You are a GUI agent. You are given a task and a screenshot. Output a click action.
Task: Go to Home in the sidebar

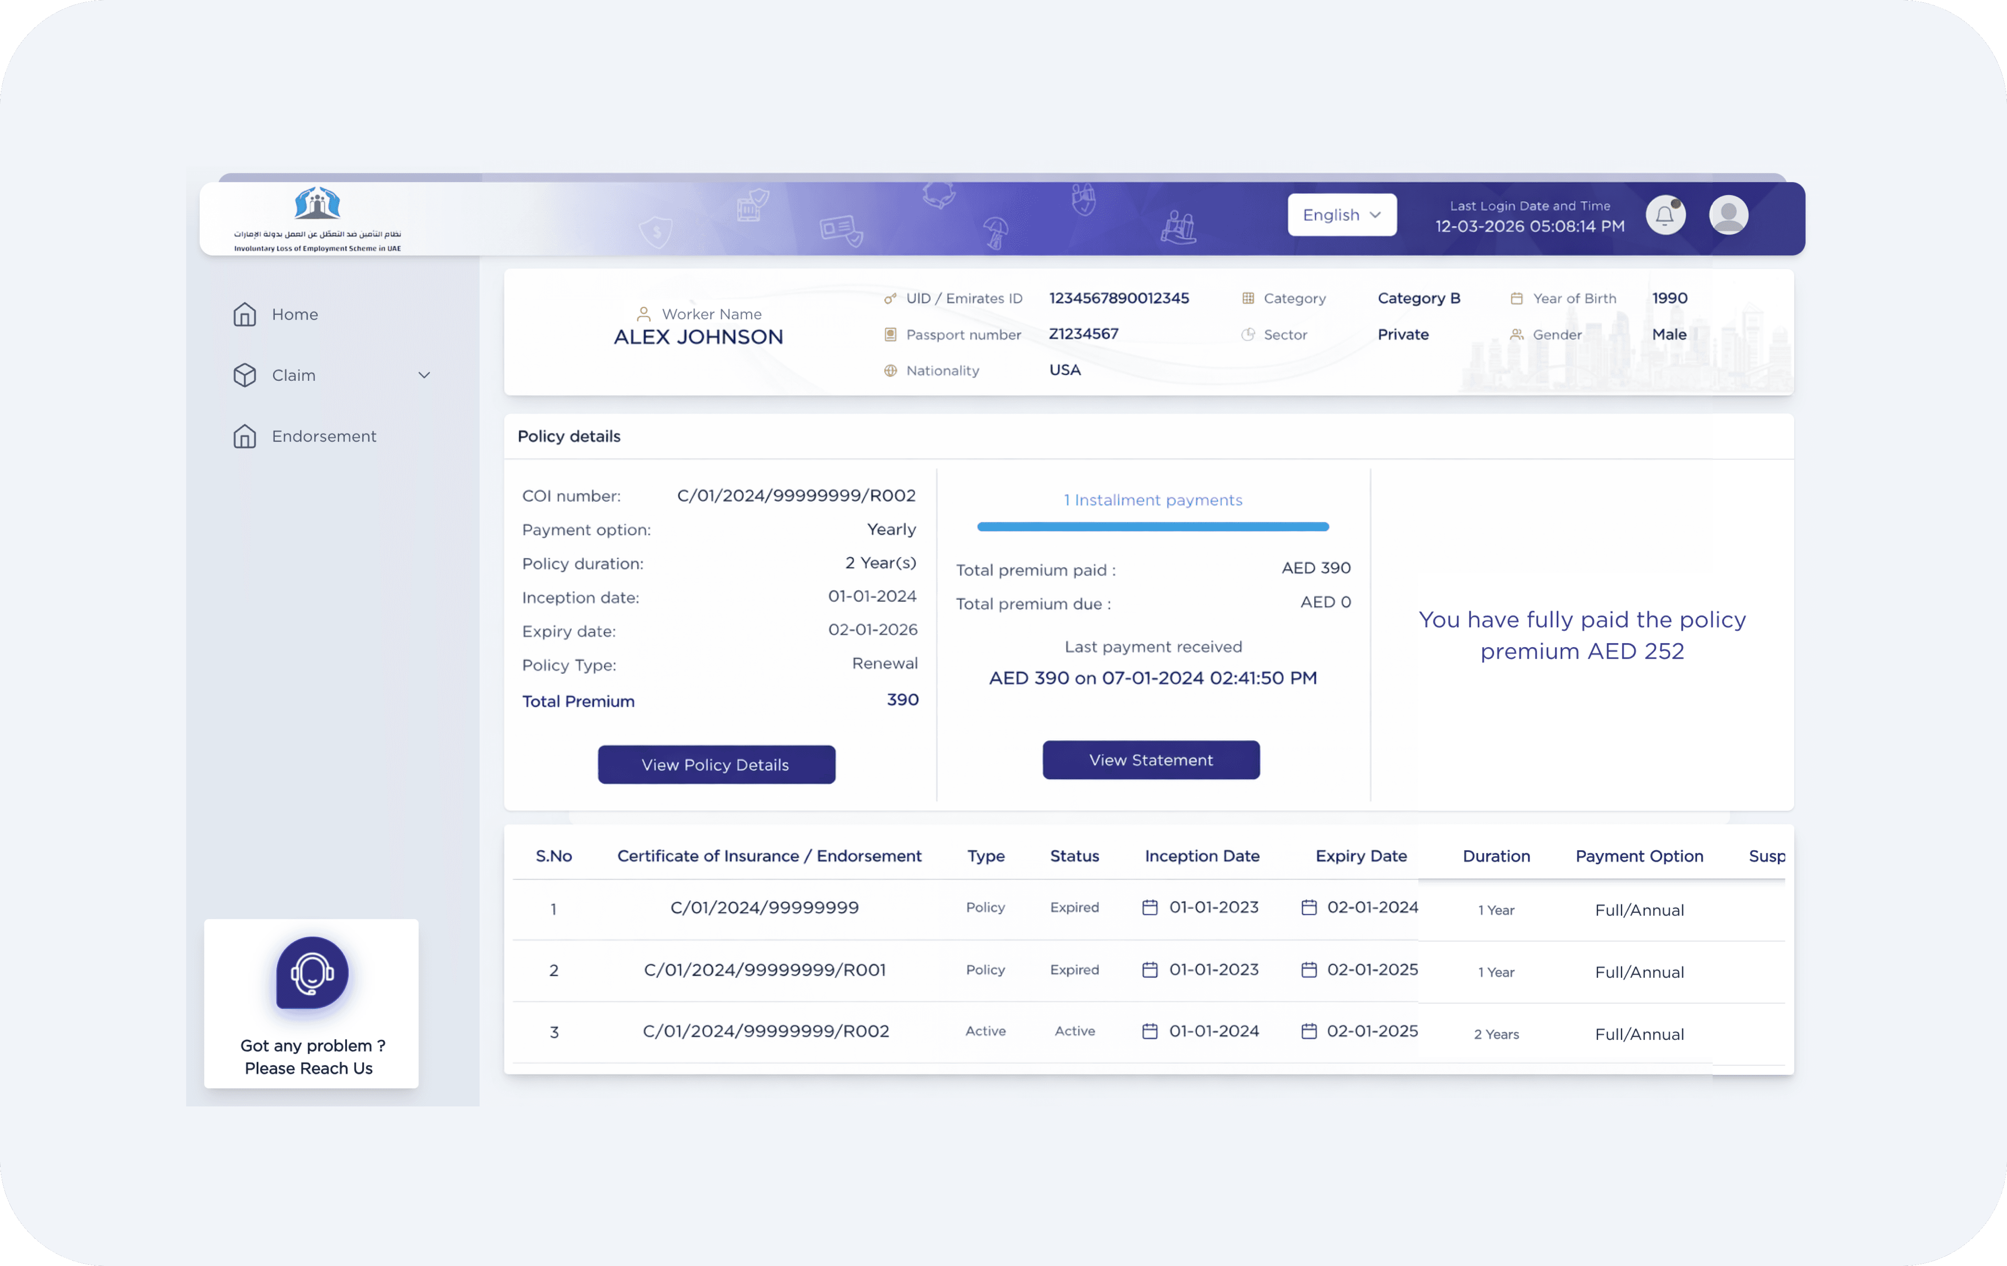click(x=294, y=314)
